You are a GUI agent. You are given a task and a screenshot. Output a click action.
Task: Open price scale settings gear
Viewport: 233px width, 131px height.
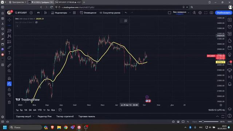pos(221,105)
